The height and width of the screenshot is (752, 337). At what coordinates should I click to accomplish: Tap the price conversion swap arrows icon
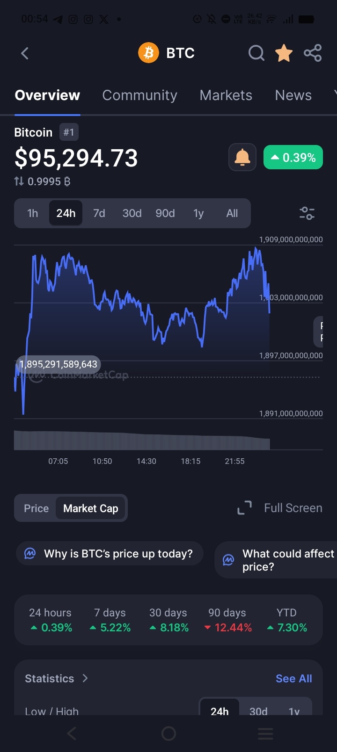(x=19, y=181)
